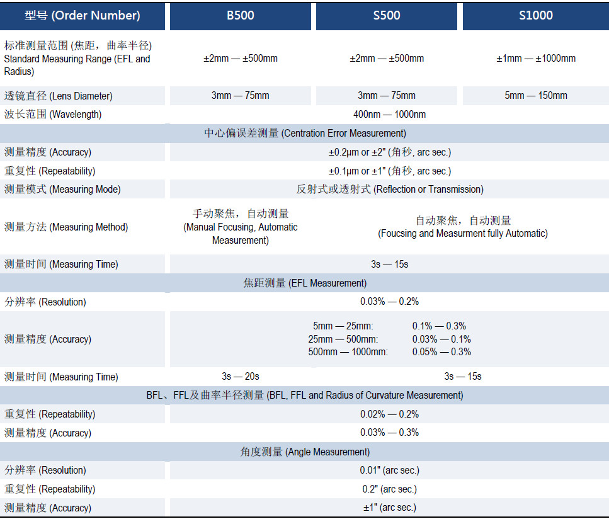The height and width of the screenshot is (519, 609).
Task: Click the repeatability value 0.02% — 0.2%
Action: [x=389, y=414]
